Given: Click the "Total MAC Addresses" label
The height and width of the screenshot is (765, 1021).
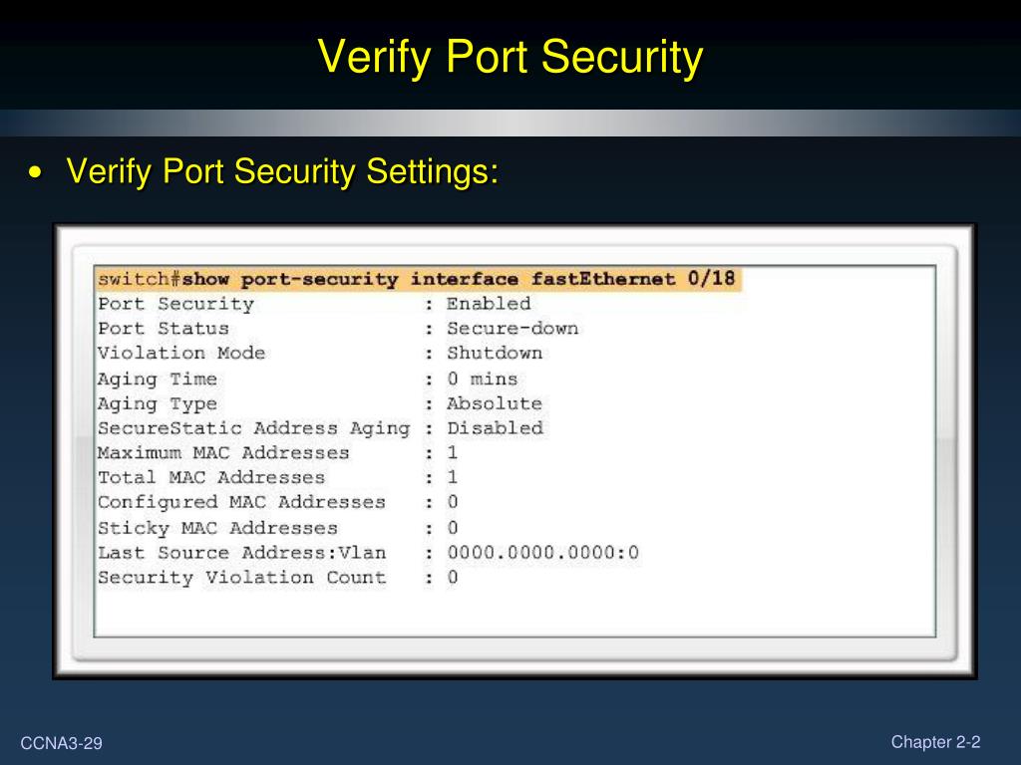Looking at the screenshot, I should pos(211,477).
